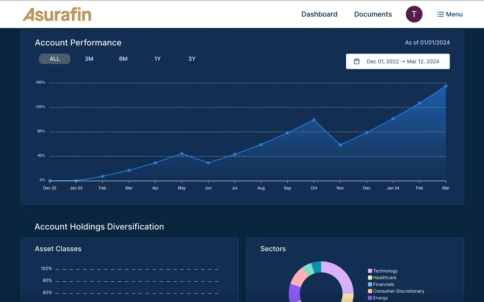Open the T user avatar
Image resolution: width=484 pixels, height=302 pixels.
click(x=414, y=14)
